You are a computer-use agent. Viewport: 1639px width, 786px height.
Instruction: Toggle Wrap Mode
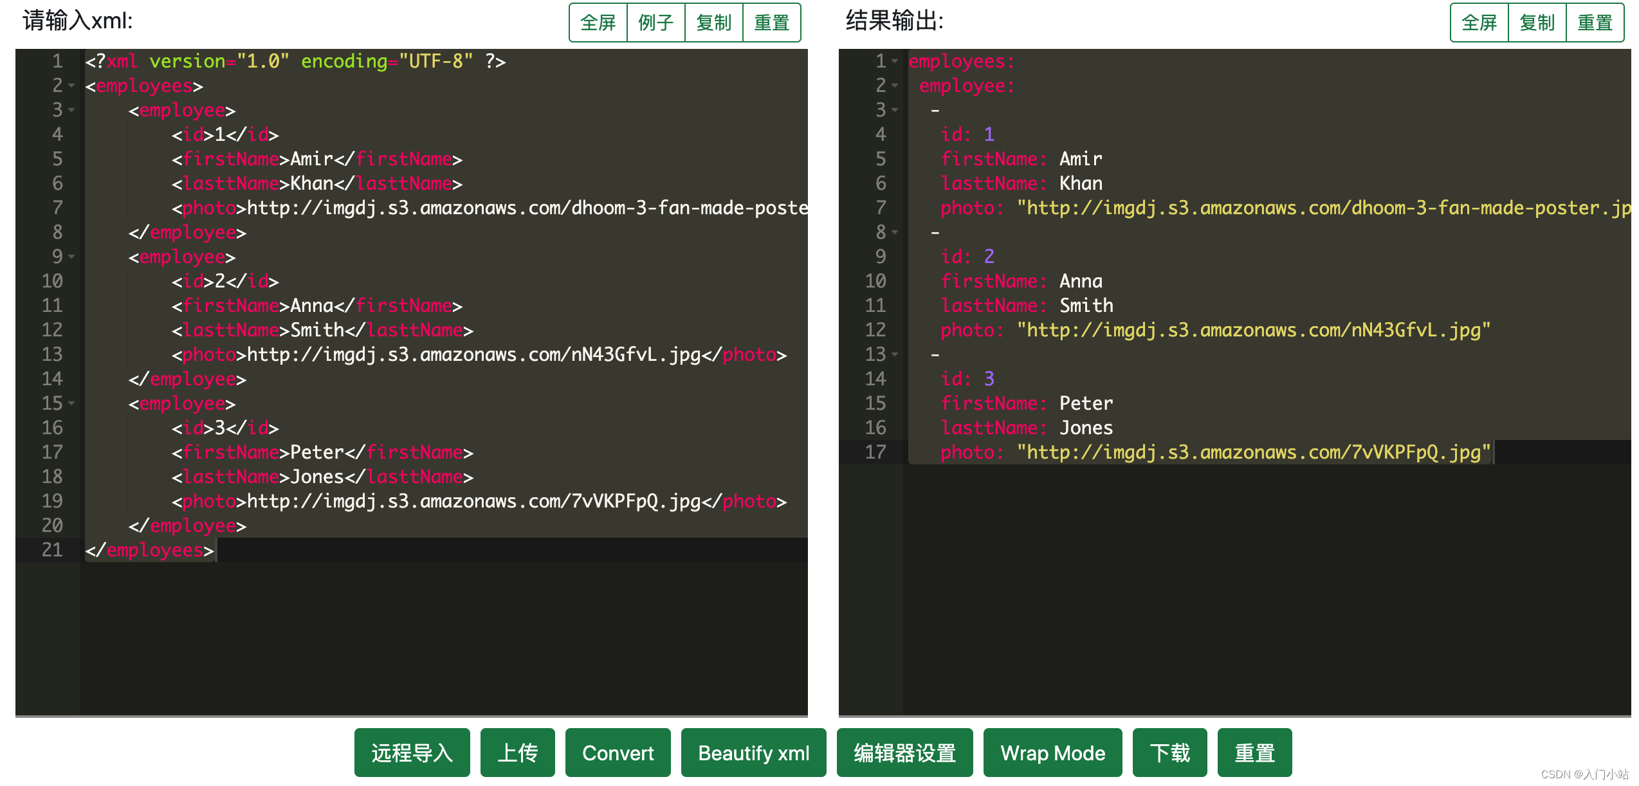(x=1052, y=753)
